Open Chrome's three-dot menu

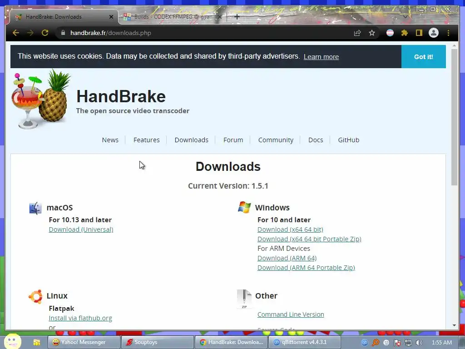[x=448, y=33]
